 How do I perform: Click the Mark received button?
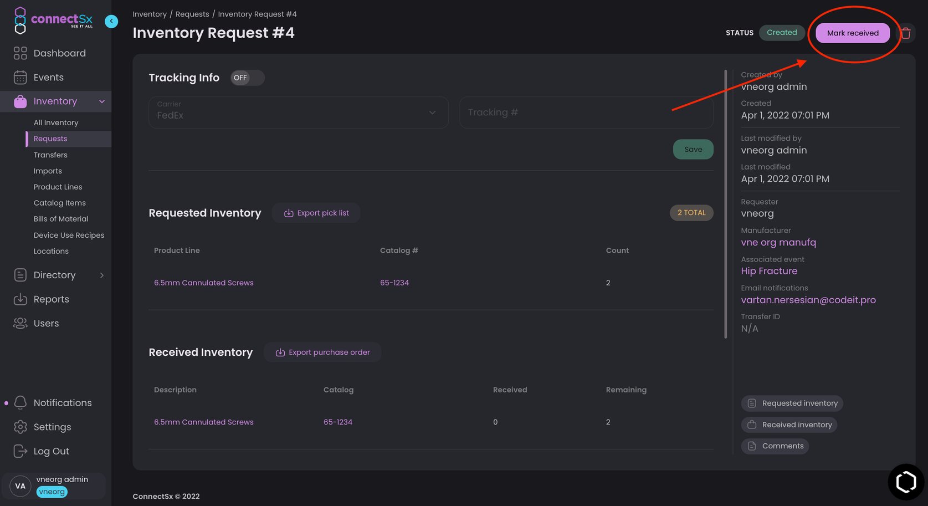853,33
